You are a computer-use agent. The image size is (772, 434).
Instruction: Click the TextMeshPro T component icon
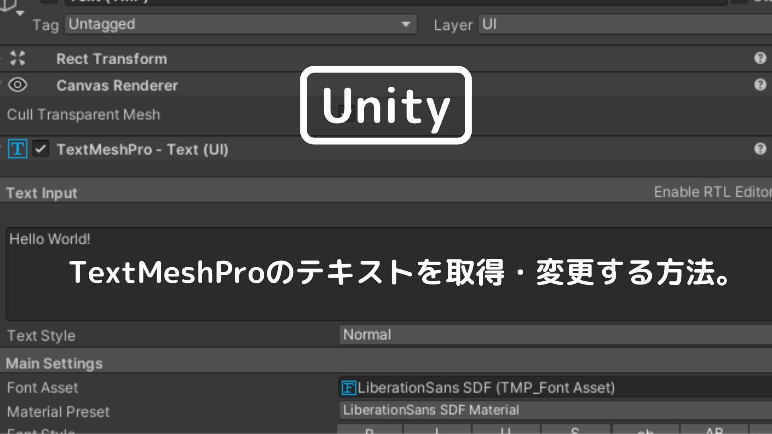(18, 149)
